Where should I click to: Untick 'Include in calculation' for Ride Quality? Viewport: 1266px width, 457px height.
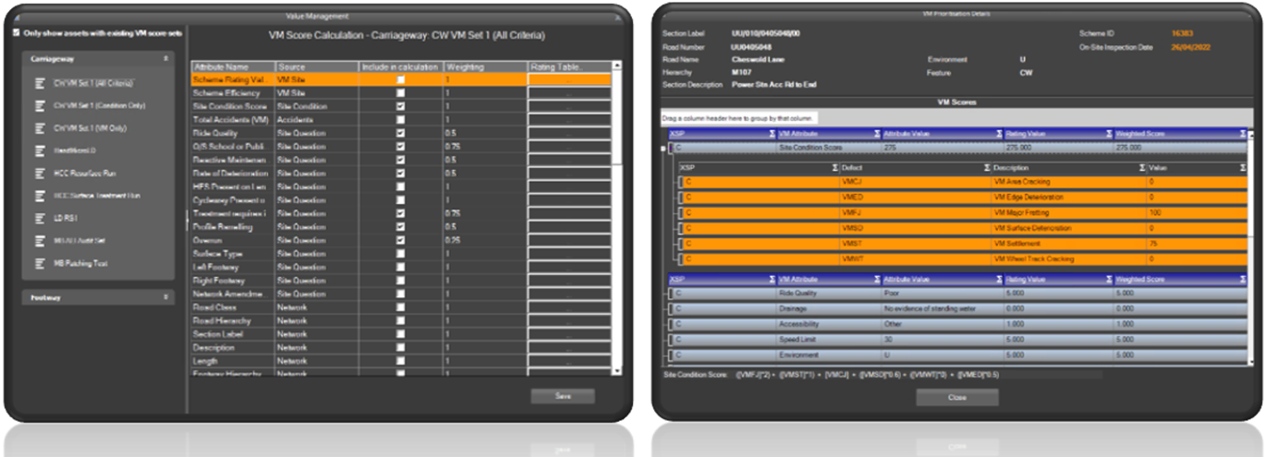(x=400, y=133)
